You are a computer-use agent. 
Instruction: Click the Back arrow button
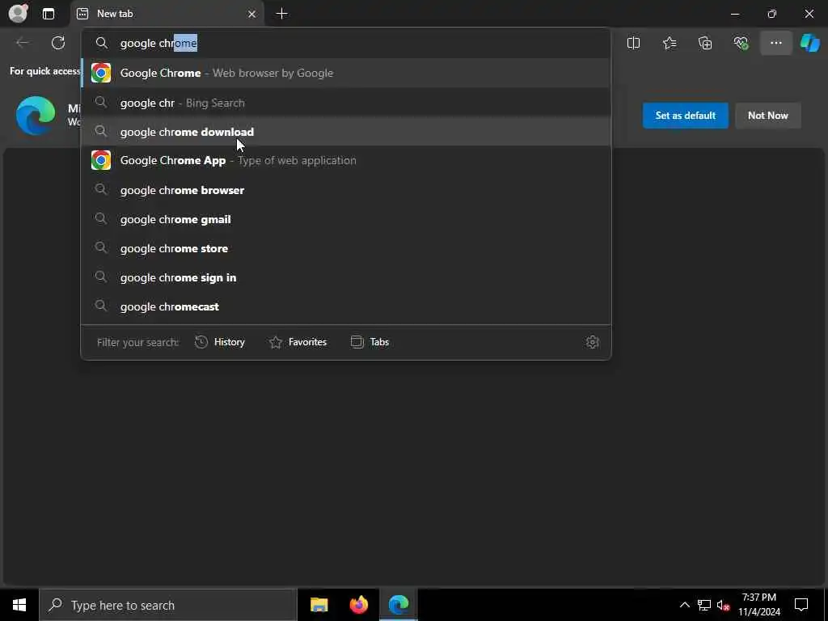pos(22,43)
